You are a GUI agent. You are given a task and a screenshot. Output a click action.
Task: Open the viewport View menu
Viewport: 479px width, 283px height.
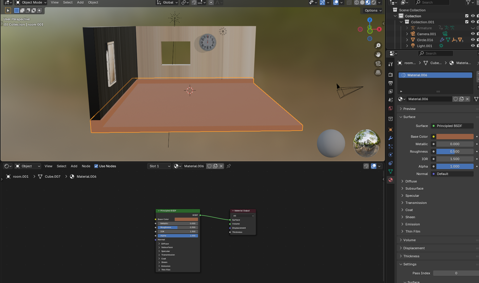coord(55,2)
